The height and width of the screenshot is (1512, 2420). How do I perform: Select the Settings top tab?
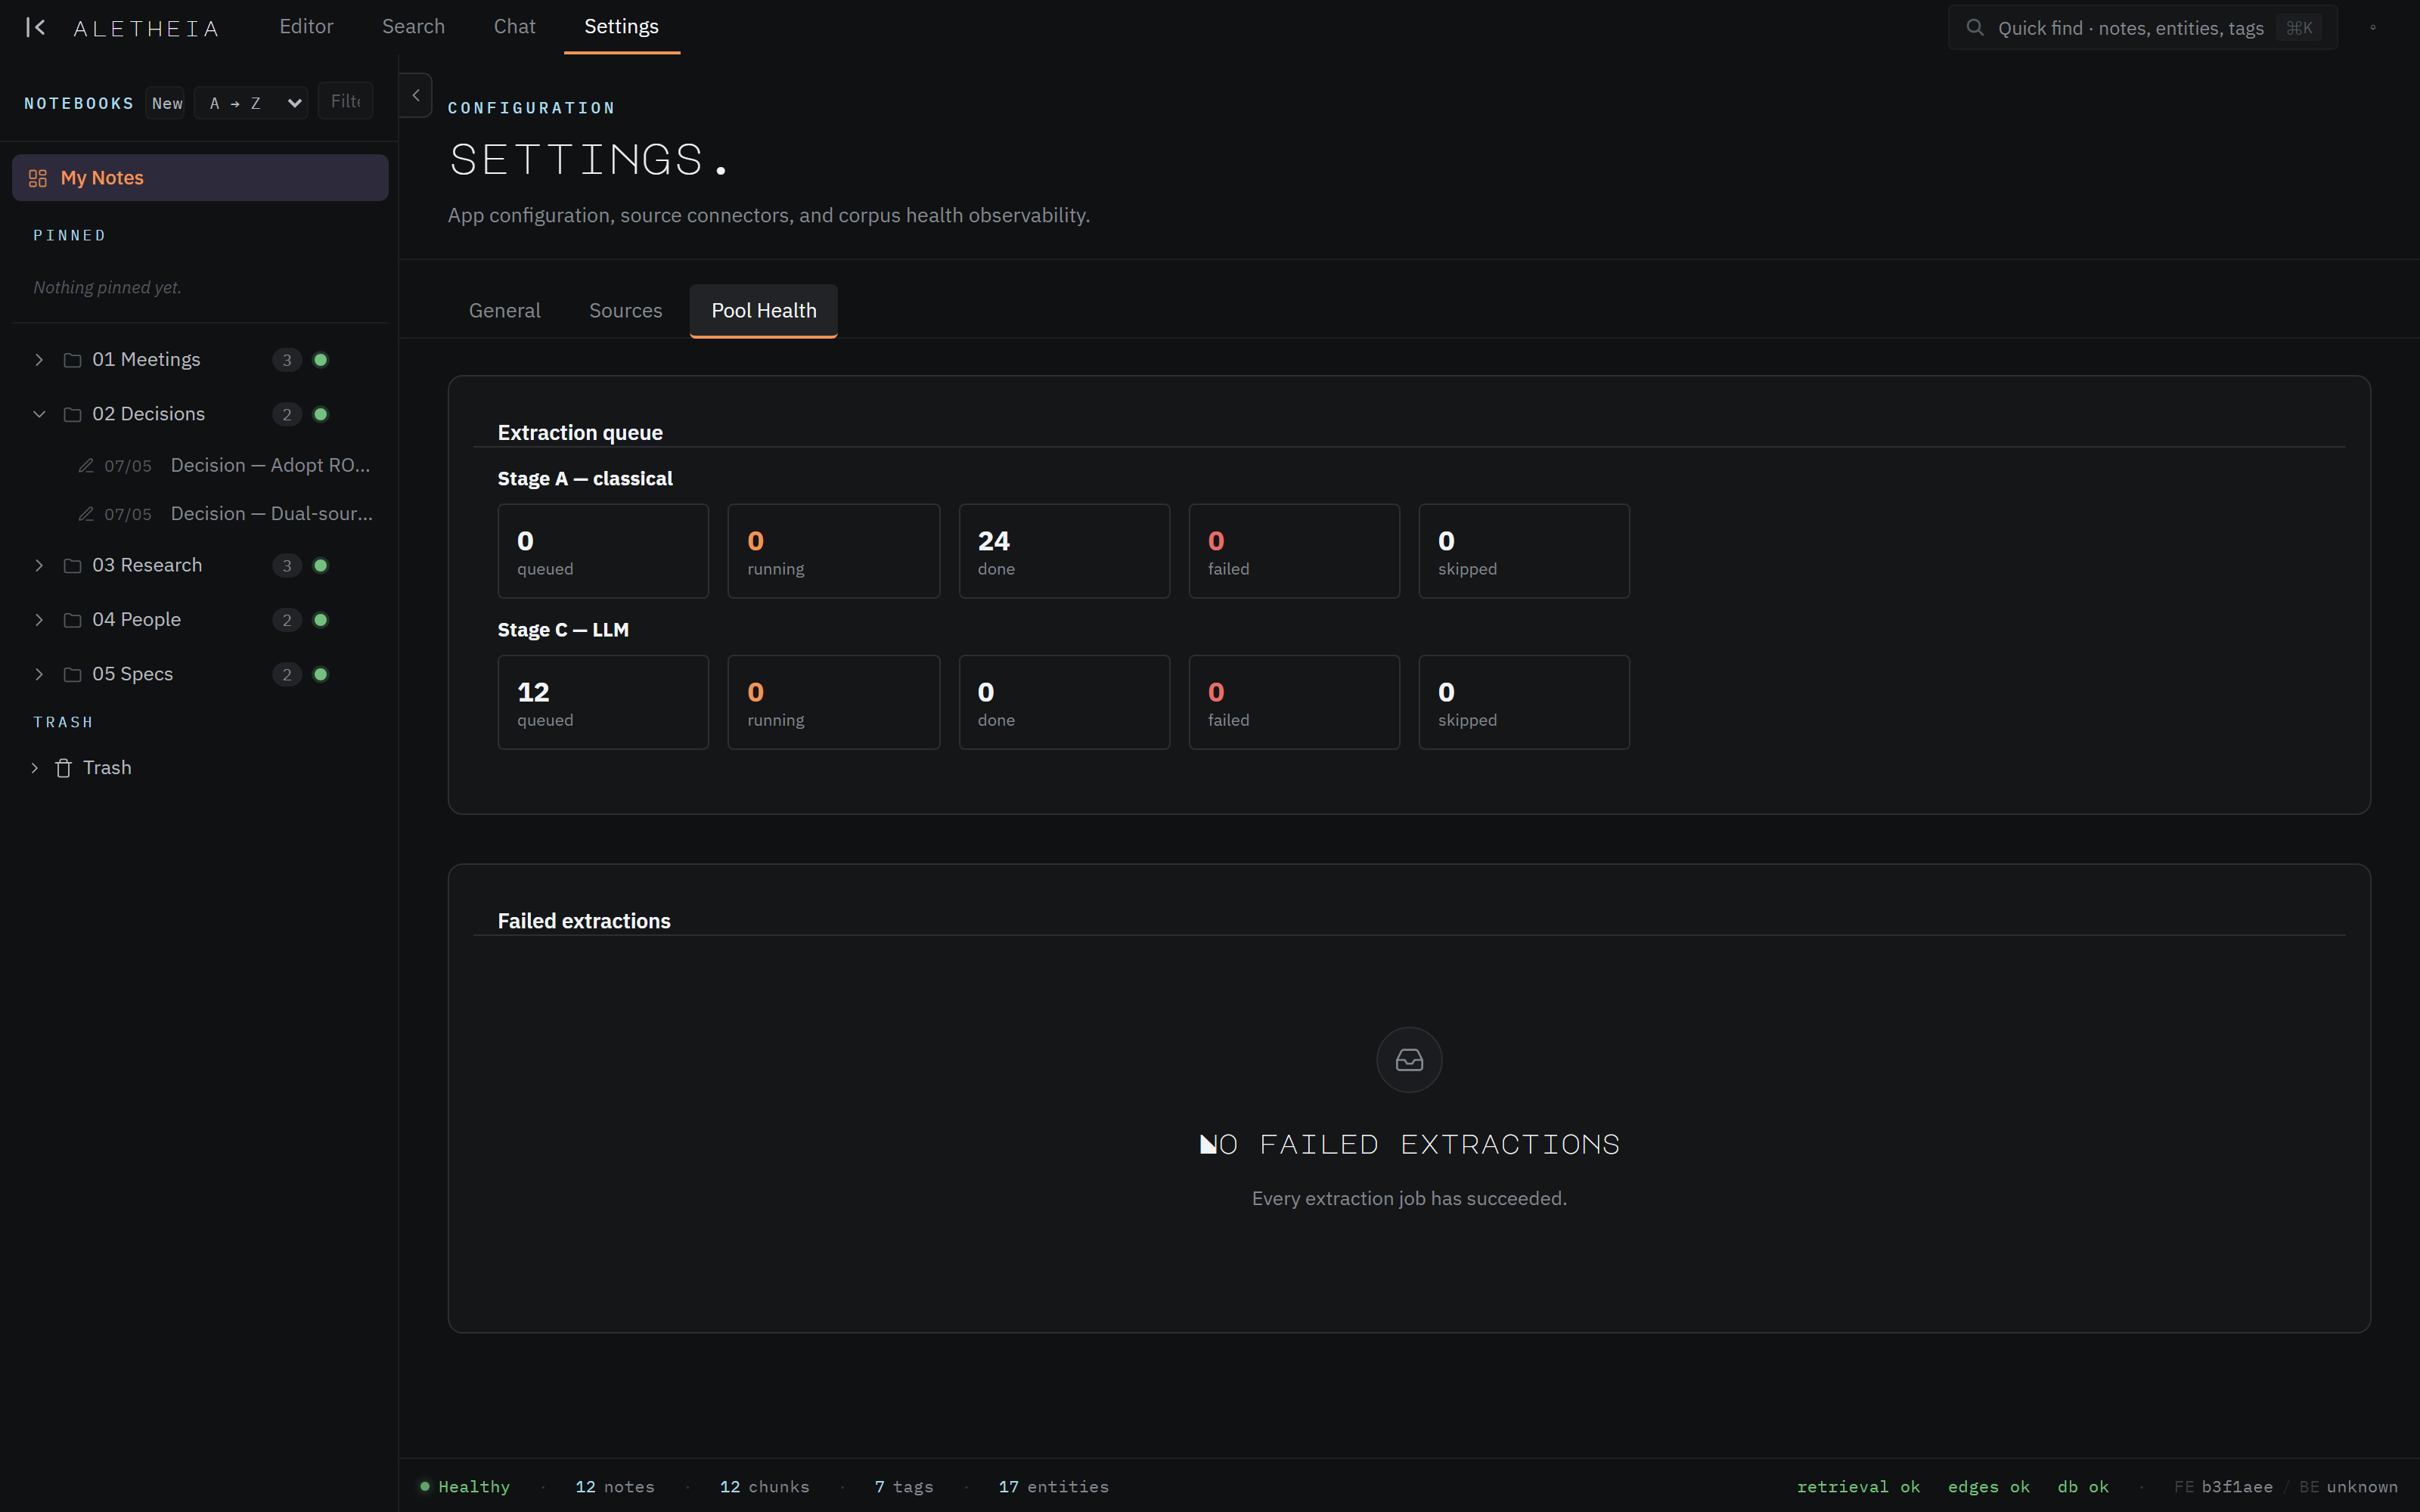click(x=621, y=27)
